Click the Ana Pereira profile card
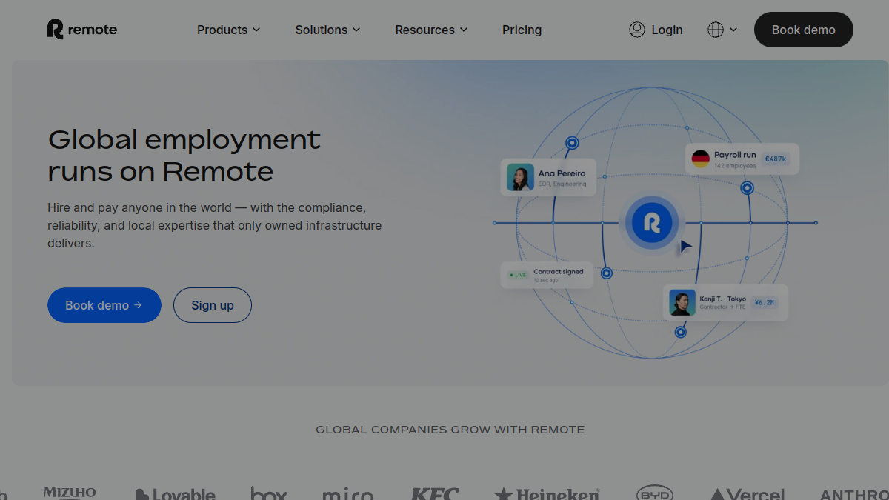This screenshot has width=889, height=500. point(548,178)
